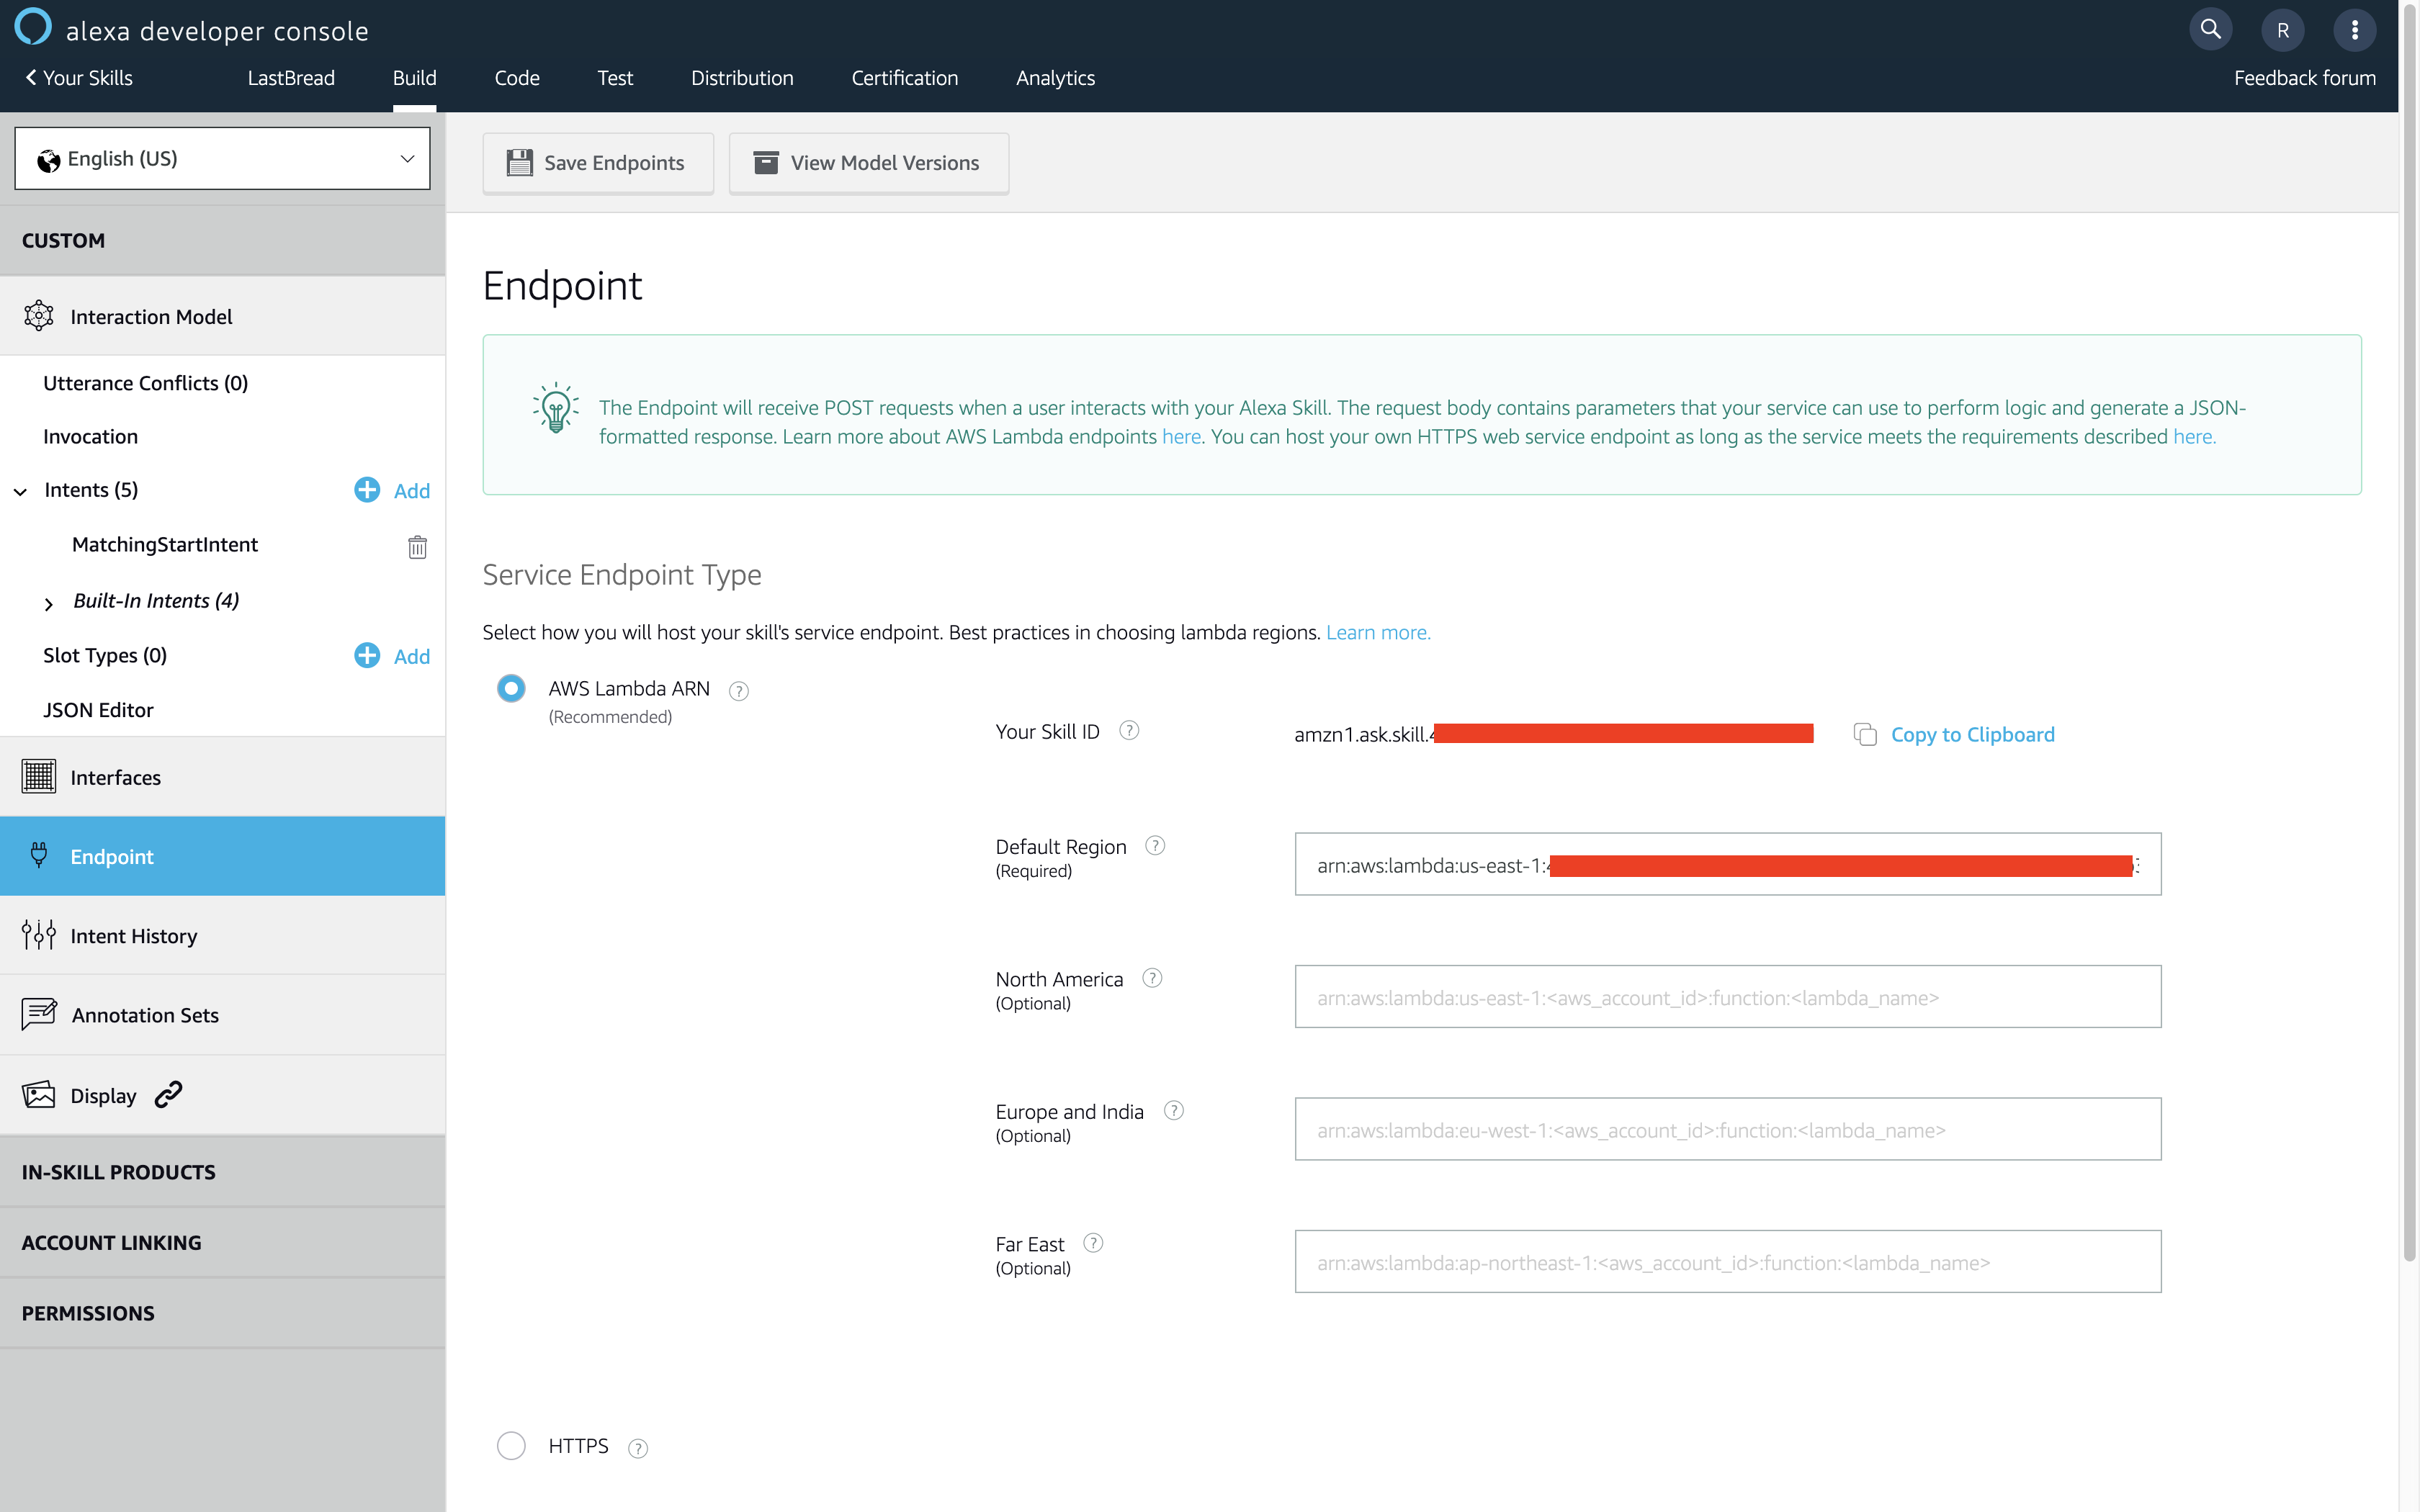Delete MatchingStartIntent with trash icon
The width and height of the screenshot is (2420, 1512).
[x=417, y=547]
